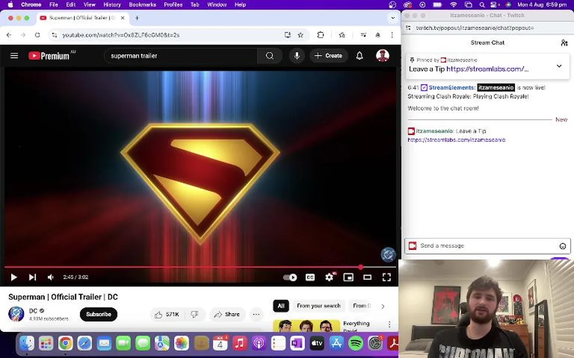Open Spotlight search in menu bar
The height and width of the screenshot is (358, 574).
[482, 5]
